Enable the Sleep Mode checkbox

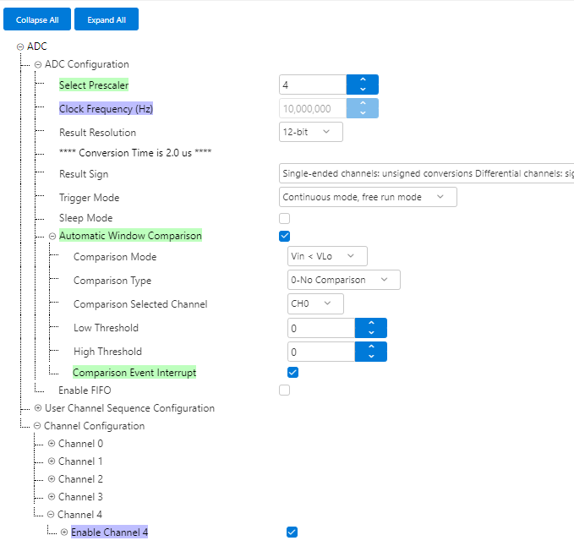(284, 219)
